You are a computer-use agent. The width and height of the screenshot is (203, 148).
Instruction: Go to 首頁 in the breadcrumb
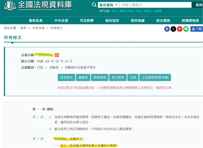point(23,28)
